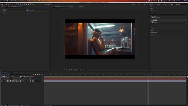The image size is (188, 106).
Task: Open the Animation menu
Action: pos(35,1)
